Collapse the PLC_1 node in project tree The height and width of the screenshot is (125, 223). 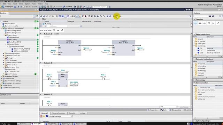coord(1,28)
